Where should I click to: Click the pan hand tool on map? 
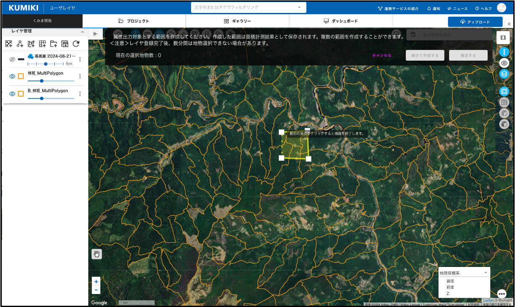coord(97,254)
